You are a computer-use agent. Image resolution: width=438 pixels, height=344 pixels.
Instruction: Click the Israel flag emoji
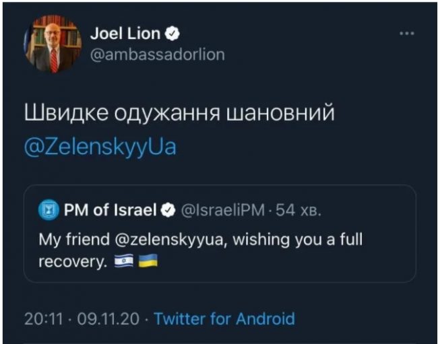coord(123,262)
